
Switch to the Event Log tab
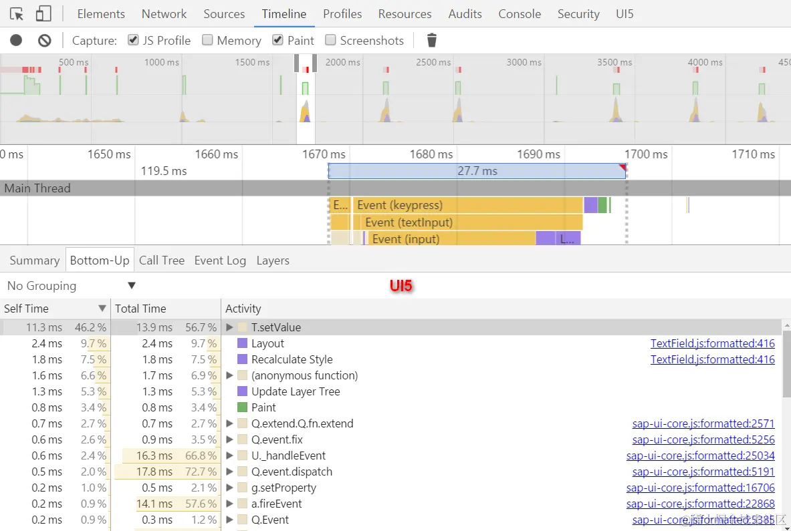pos(220,260)
